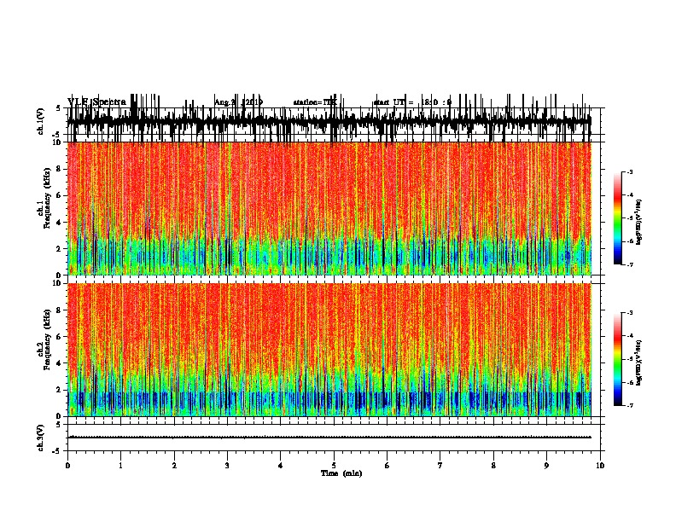Image resolution: width=676 pixels, height=522 pixels.
Task: Click the ch.1 waveform voltage trace
Action: tap(329, 120)
